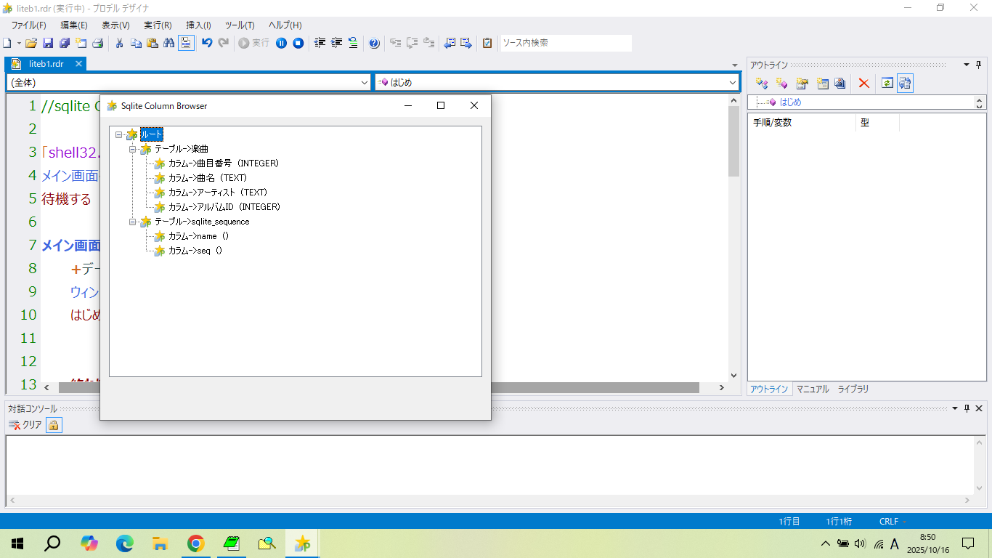Open the ファイル(F) menu
This screenshot has height=558, width=992.
coord(28,25)
